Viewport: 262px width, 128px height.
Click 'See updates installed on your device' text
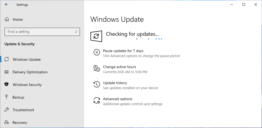point(131,88)
